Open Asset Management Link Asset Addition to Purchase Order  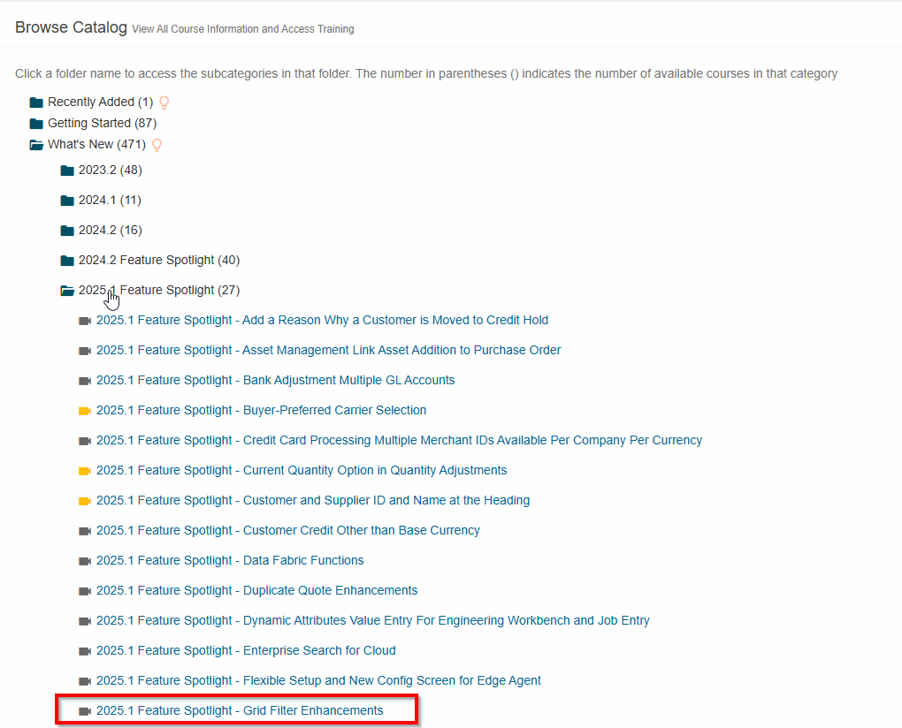[x=328, y=350]
